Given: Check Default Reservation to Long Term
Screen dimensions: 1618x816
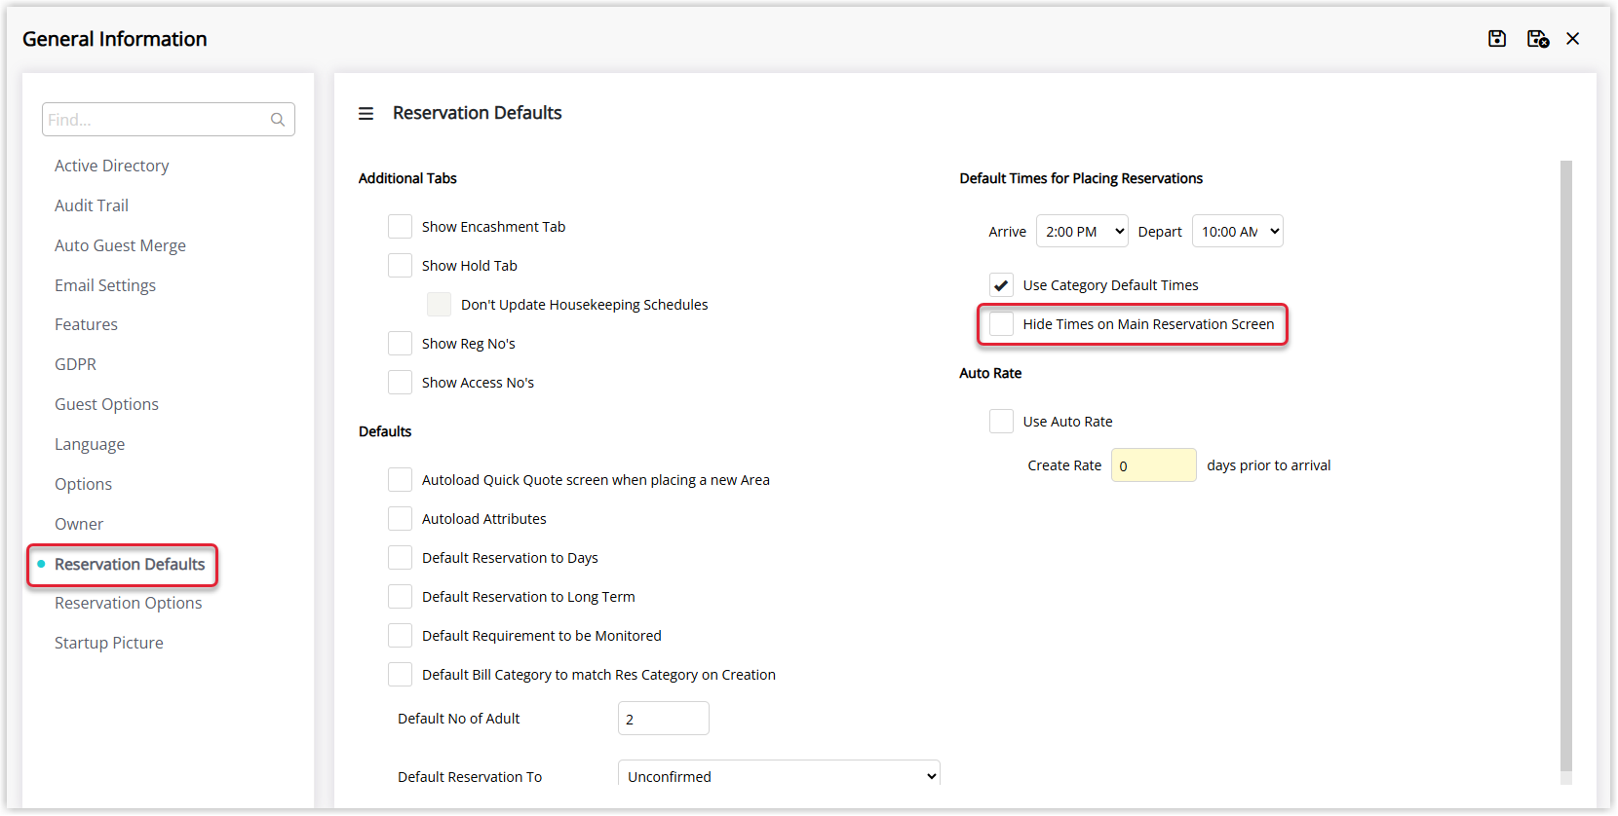Looking at the screenshot, I should (400, 597).
